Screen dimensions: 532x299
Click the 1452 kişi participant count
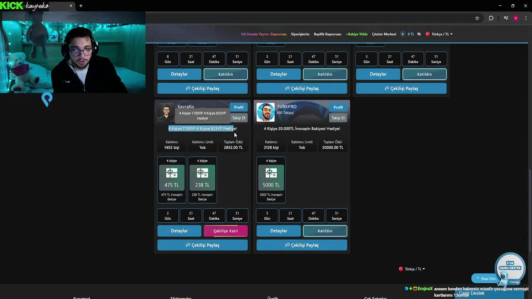pyautogui.click(x=172, y=147)
